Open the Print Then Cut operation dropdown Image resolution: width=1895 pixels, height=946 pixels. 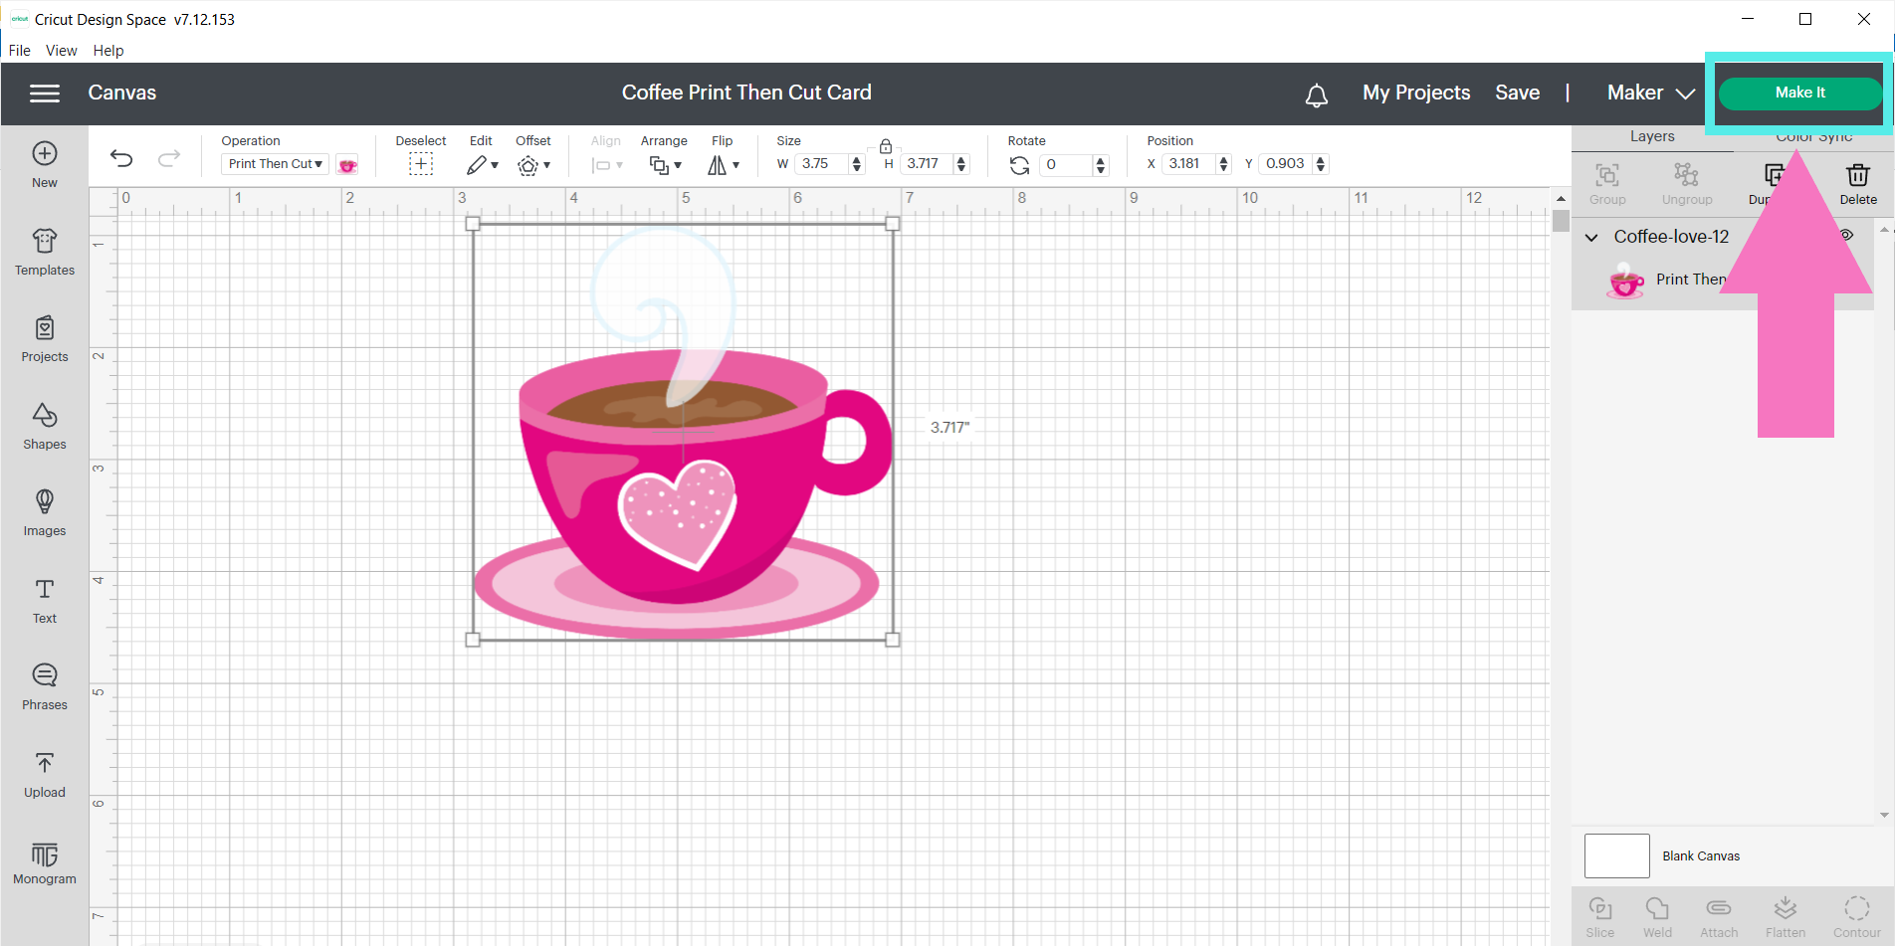(275, 163)
